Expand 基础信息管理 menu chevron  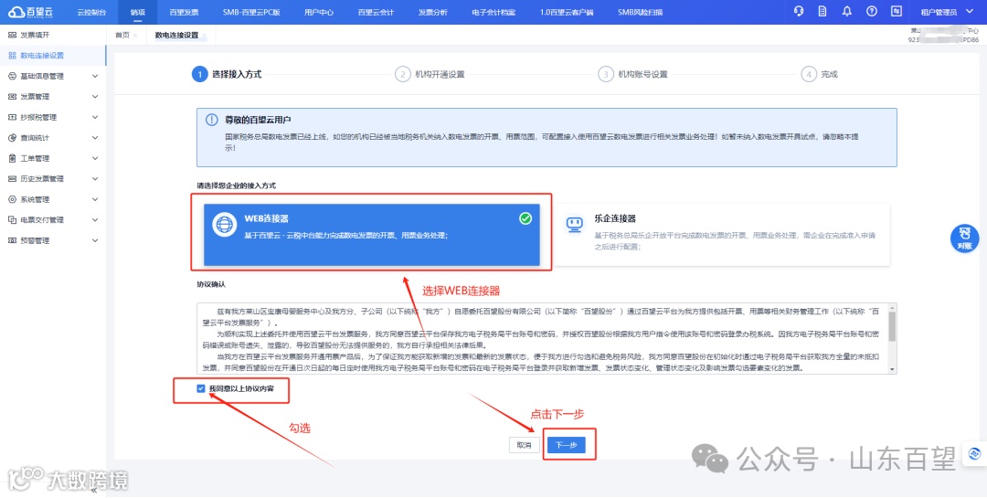coord(95,76)
